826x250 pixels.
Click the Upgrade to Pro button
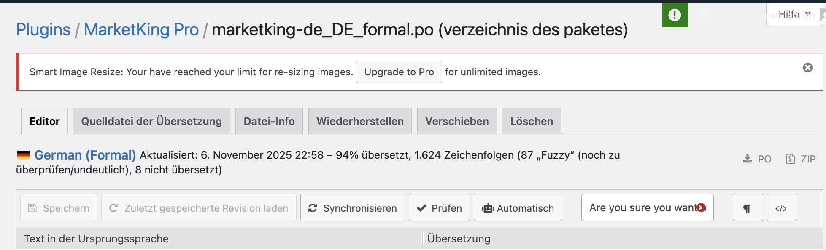399,72
